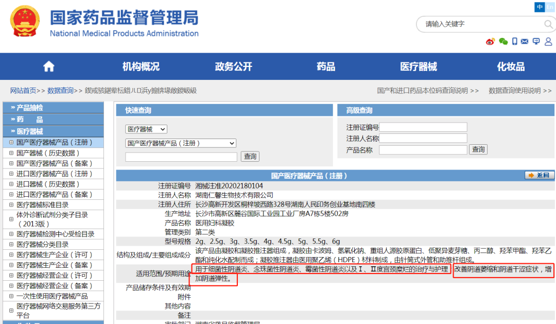Open the user account icon

(x=548, y=41)
